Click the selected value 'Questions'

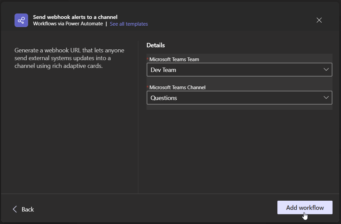pos(164,98)
